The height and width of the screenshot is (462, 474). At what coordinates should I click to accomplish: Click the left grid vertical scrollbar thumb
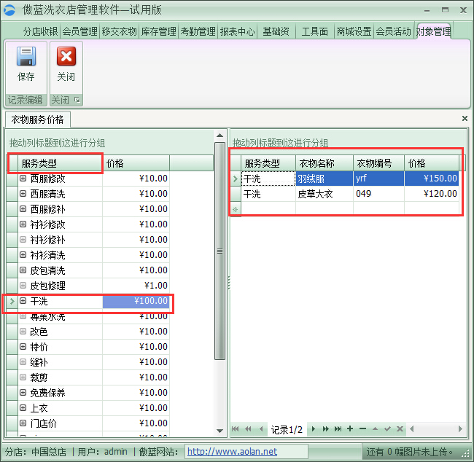click(219, 251)
